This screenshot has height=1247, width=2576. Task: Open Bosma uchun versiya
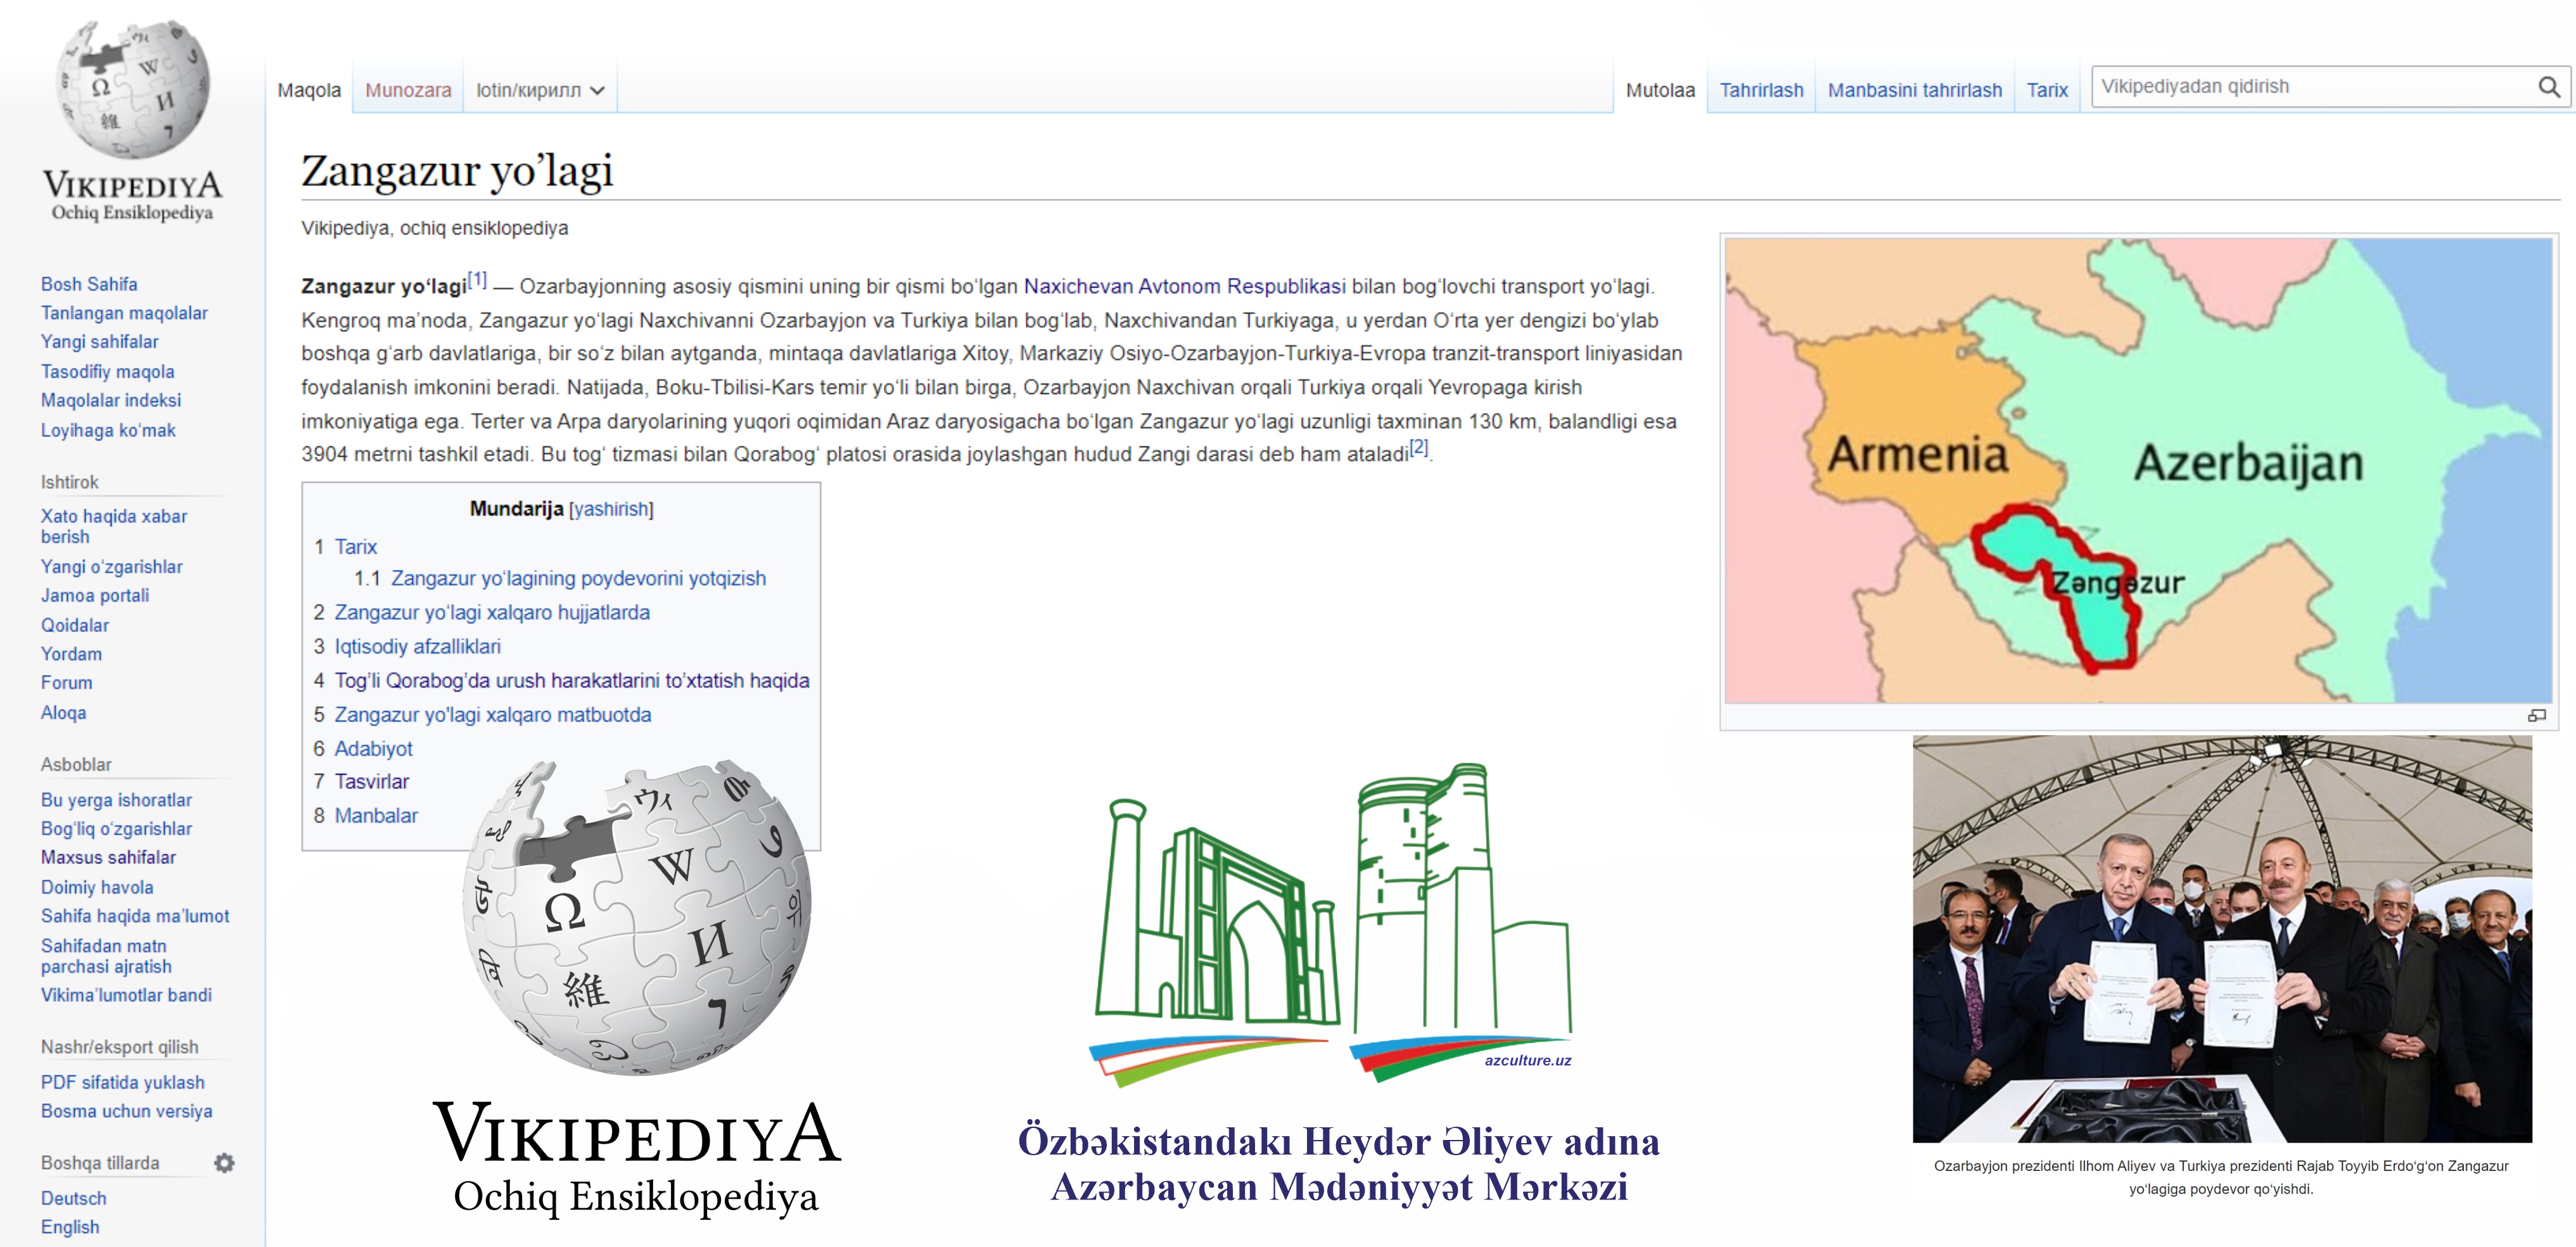(x=126, y=1111)
